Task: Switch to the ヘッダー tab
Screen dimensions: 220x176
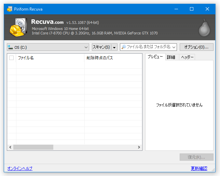Action: (187, 57)
